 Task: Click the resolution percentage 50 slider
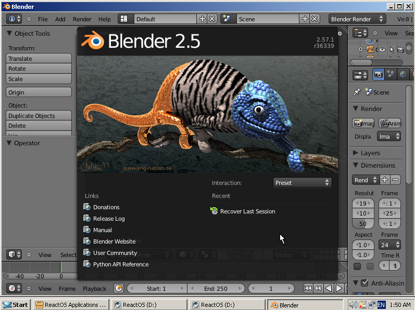(x=363, y=224)
